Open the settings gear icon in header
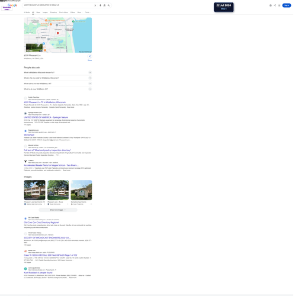295x296 pixels. [271, 5]
